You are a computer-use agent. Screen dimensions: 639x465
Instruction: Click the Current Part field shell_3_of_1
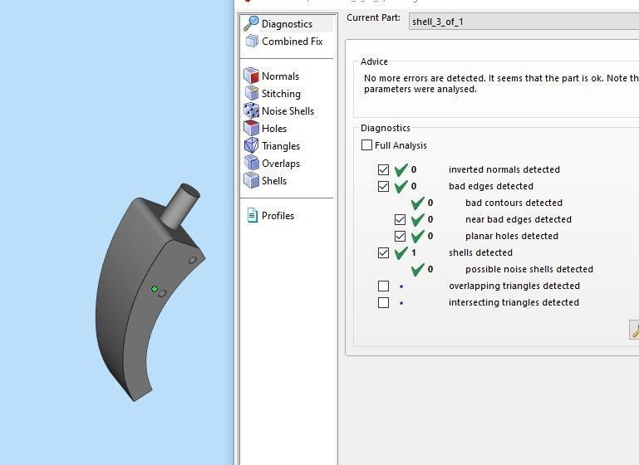point(524,22)
